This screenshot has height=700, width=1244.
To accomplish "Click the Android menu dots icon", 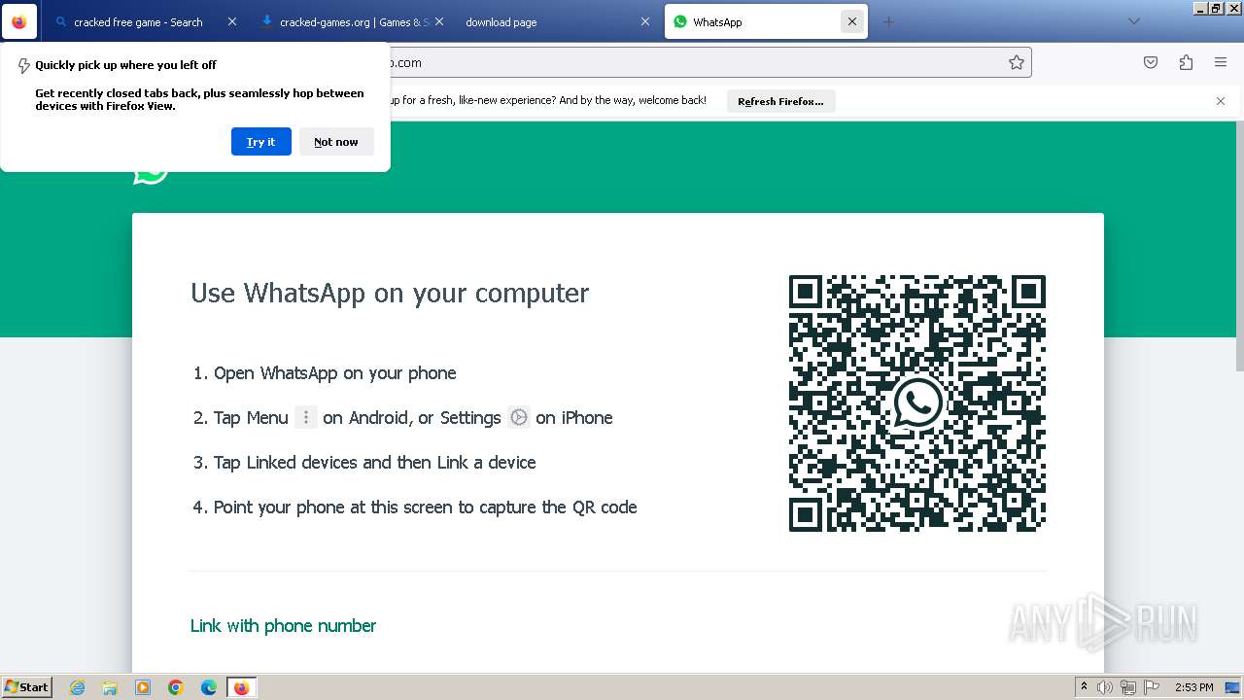I will pyautogui.click(x=305, y=417).
